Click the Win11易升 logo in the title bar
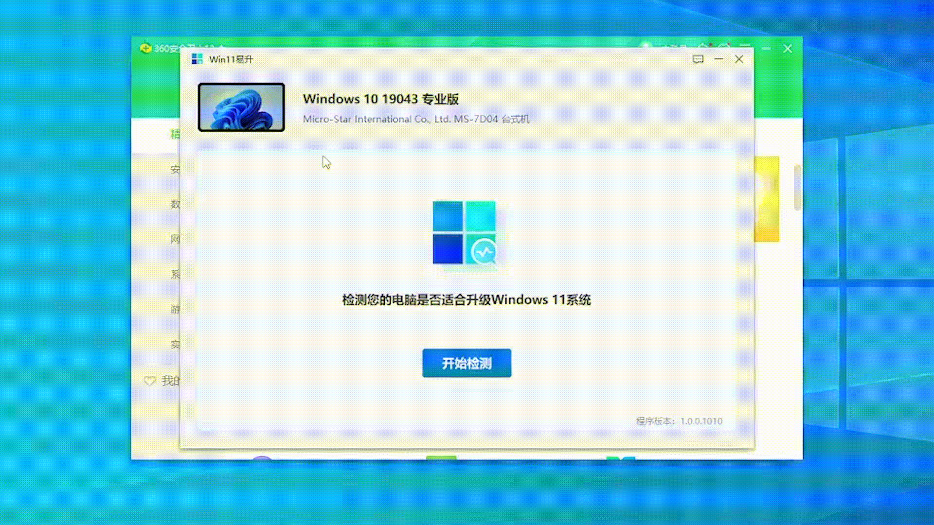This screenshot has width=934, height=525. 197,59
